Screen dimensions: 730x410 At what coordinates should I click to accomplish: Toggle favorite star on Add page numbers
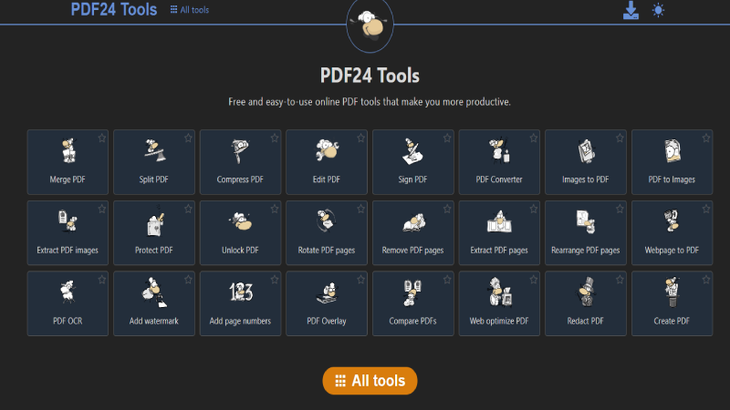point(275,280)
